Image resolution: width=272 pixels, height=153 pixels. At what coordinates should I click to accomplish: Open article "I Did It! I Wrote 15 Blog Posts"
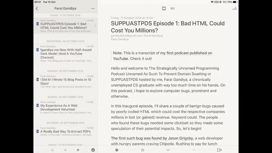(x=66, y=81)
